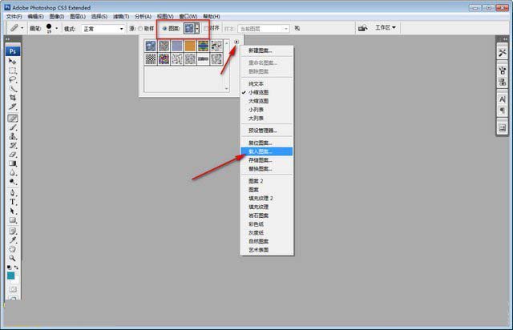Select the Move tool

[13, 61]
